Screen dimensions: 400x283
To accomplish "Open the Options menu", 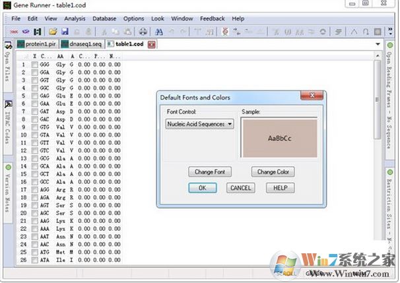I will (x=134, y=18).
